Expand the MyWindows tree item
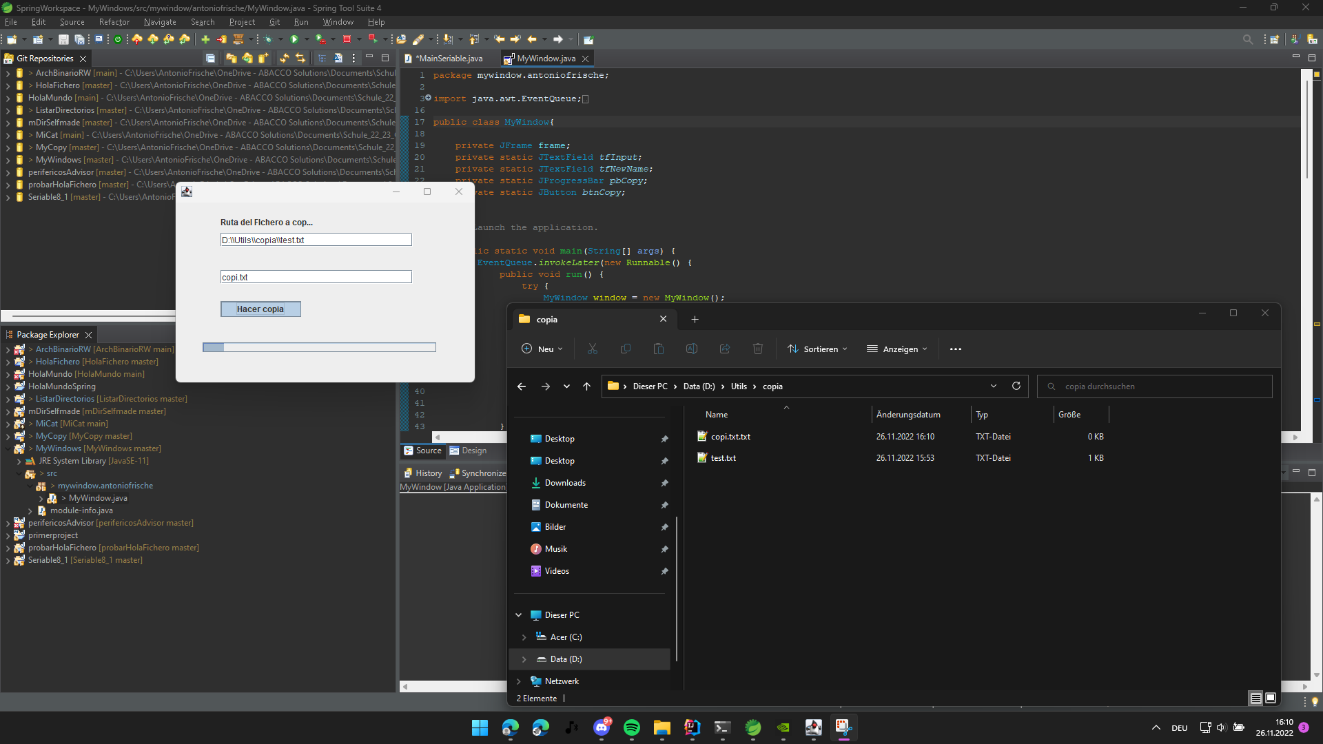1323x744 pixels. pos(8,159)
